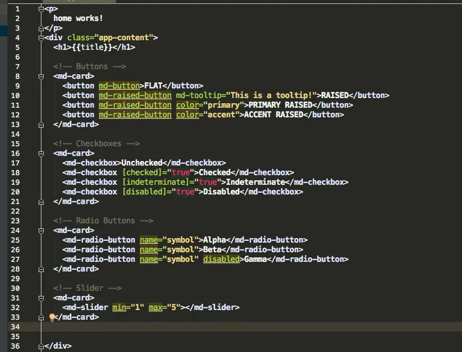This screenshot has height=352, width=462.
Task: Click the closing </p> fold marker on line 3
Action: 41,28
